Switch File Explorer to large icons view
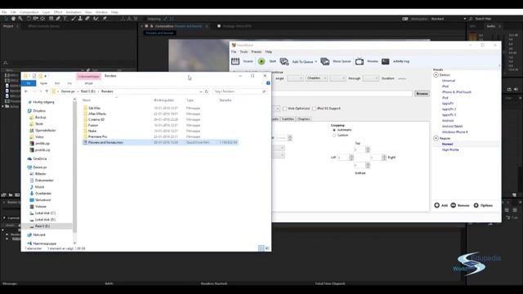This screenshot has width=523, height=294. tap(267, 248)
